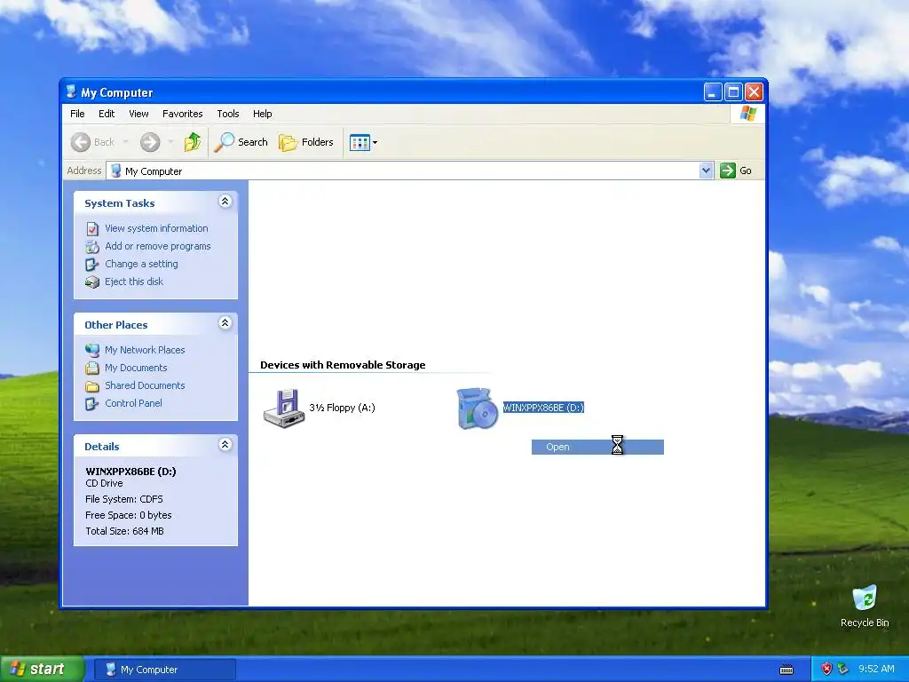Open Forward history dropdown arrow
Image resolution: width=909 pixels, height=682 pixels.
click(x=170, y=142)
